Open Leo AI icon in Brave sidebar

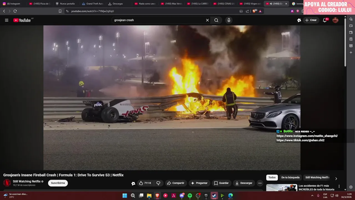tap(351, 19)
